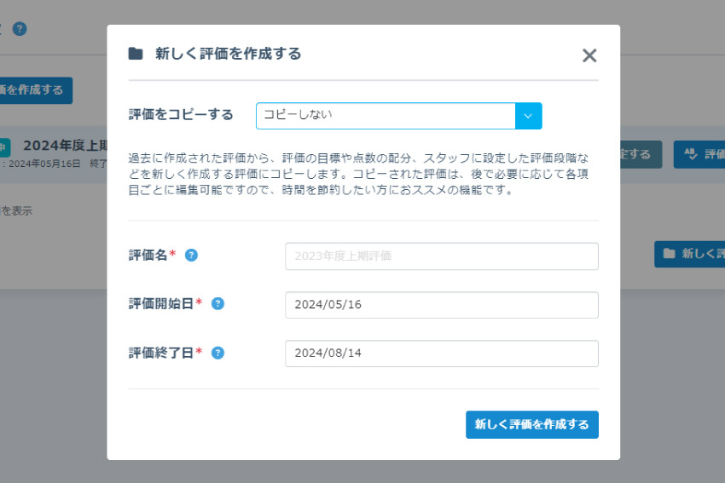The width and height of the screenshot is (725, 483).
Task: Click background 新しく評価 button with folder icon
Action: click(x=690, y=254)
